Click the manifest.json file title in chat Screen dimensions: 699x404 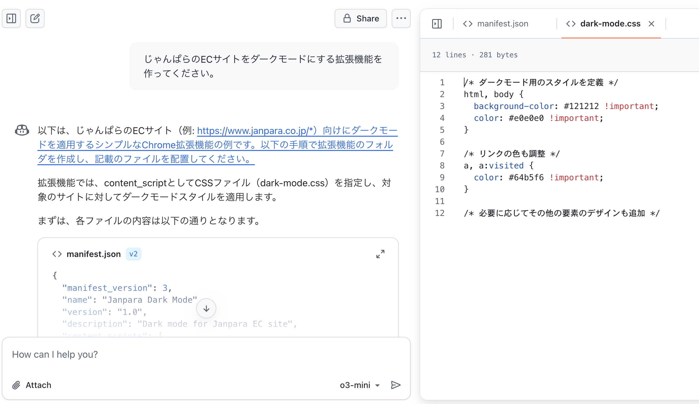93,254
